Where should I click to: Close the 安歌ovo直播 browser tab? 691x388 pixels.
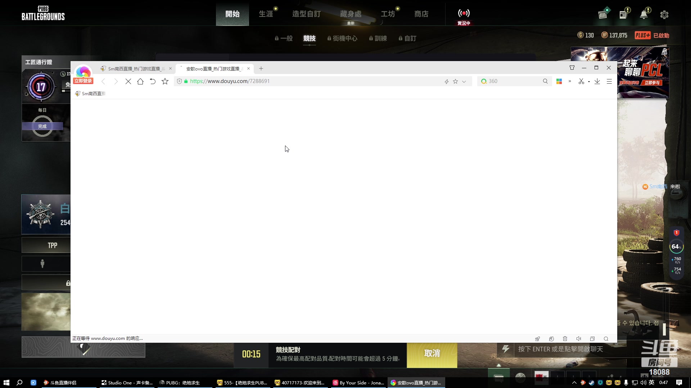[248, 69]
